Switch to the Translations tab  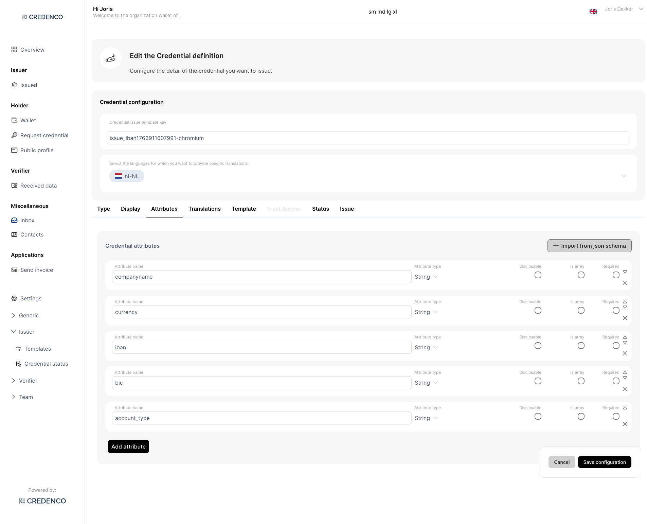204,209
